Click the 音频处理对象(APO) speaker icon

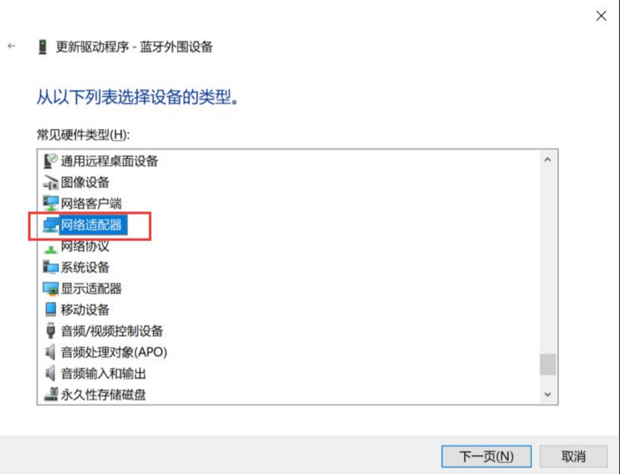click(50, 352)
